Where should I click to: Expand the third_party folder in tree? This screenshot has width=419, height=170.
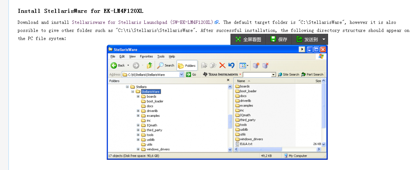138,130
